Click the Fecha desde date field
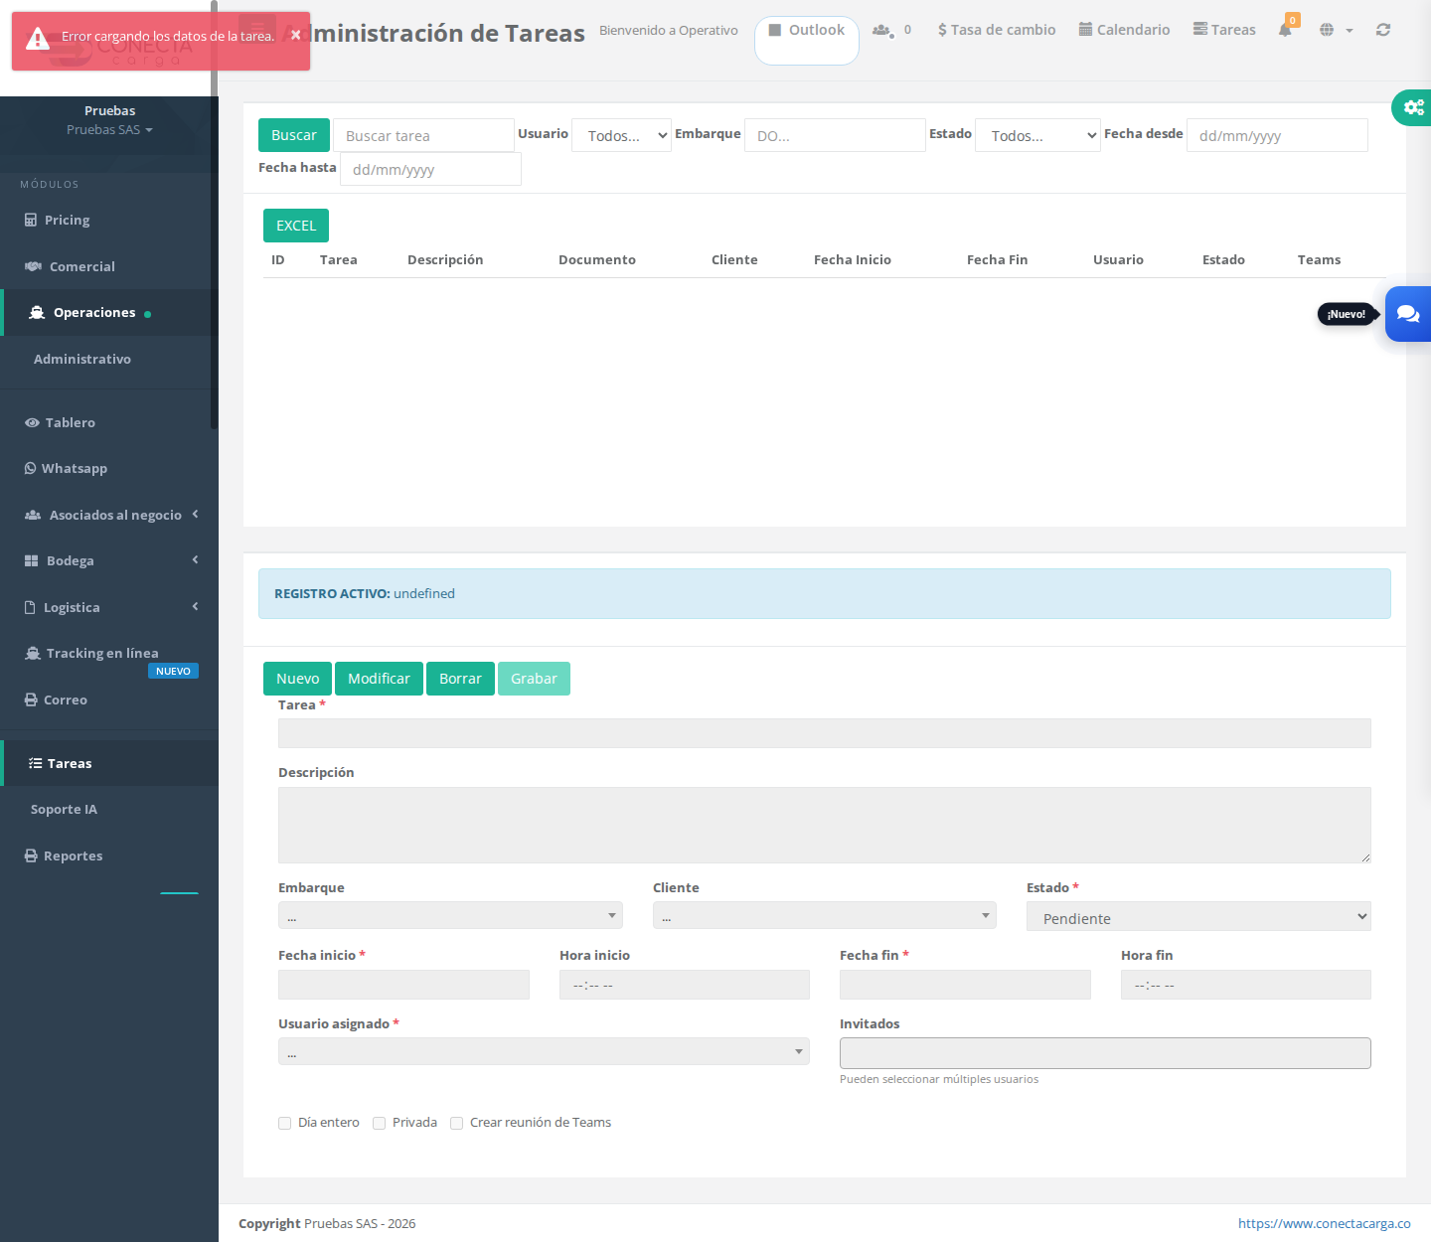Viewport: 1431px width, 1242px height. click(x=1277, y=135)
